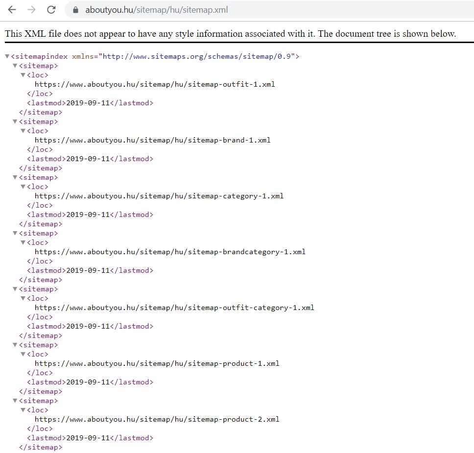Click the sitemap-brand-1.xml URL text
Viewport: 474px width, 453px height.
pyautogui.click(x=153, y=141)
